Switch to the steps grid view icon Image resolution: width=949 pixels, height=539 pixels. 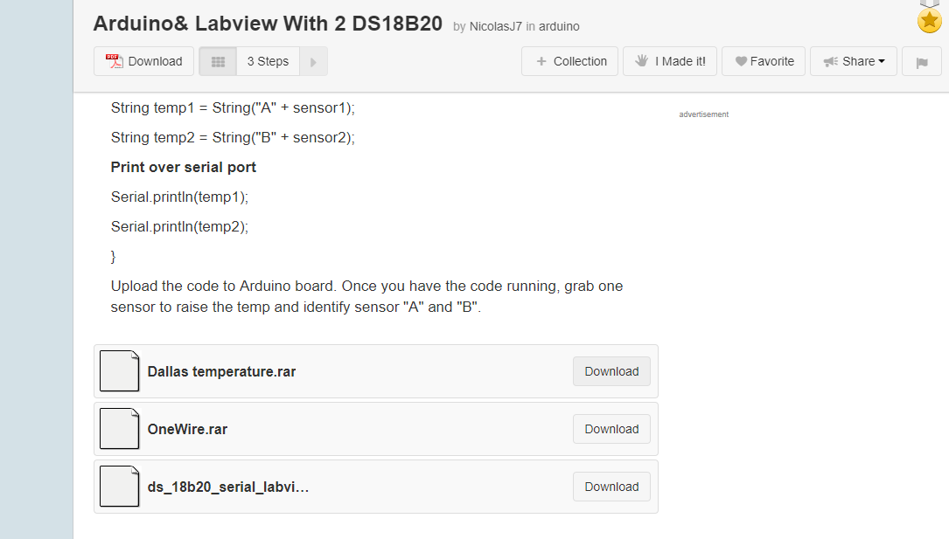pos(217,61)
